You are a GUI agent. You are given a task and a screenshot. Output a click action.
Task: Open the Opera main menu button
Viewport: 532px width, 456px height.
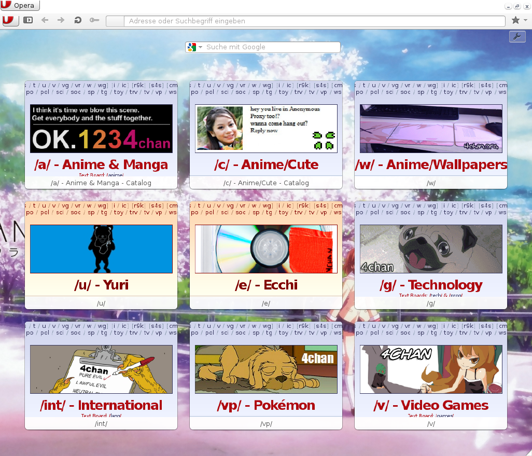pos(20,5)
